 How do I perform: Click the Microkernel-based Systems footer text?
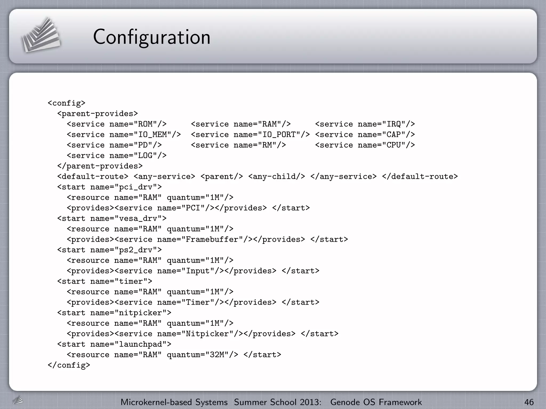click(174, 402)
